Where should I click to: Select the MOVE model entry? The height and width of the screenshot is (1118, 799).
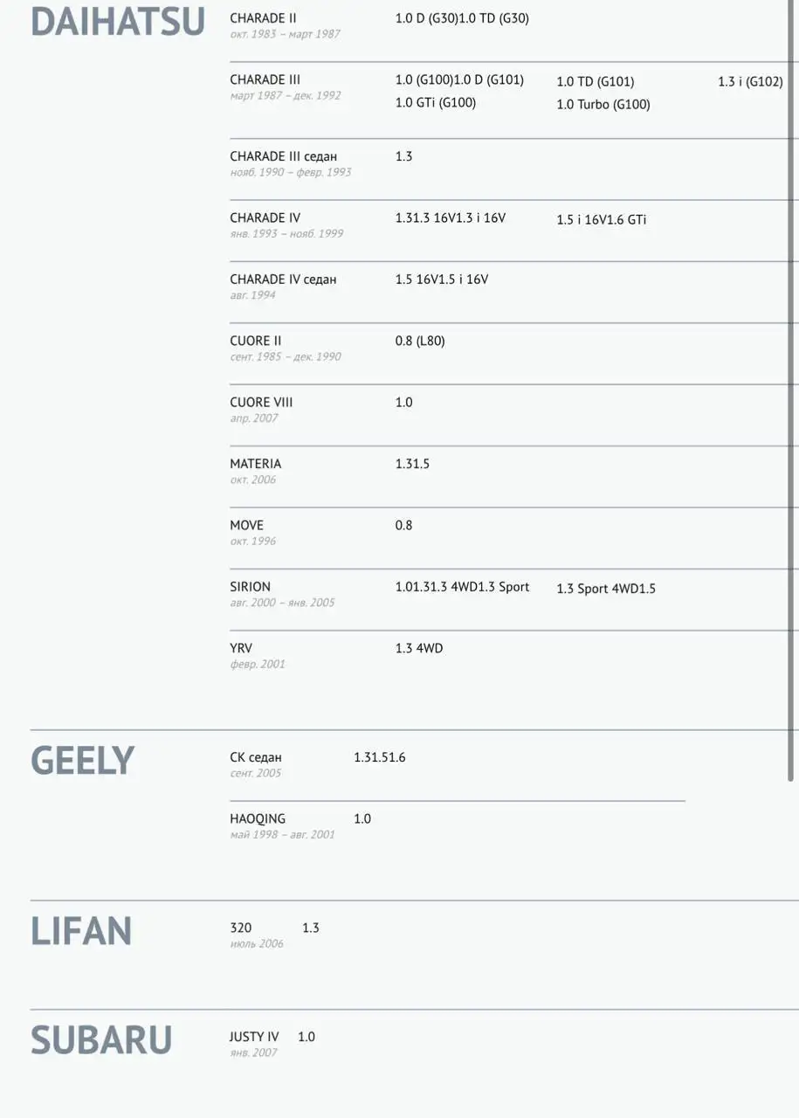click(x=246, y=526)
